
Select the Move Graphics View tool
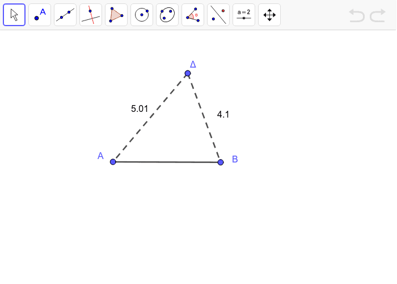point(269,15)
